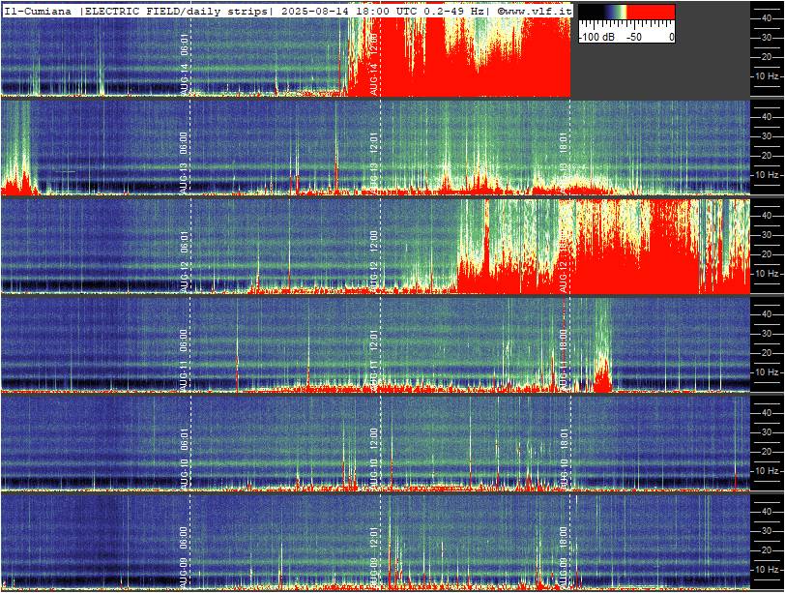
Task: Select the AUG-13 06:00 time marker
Action: (x=185, y=163)
